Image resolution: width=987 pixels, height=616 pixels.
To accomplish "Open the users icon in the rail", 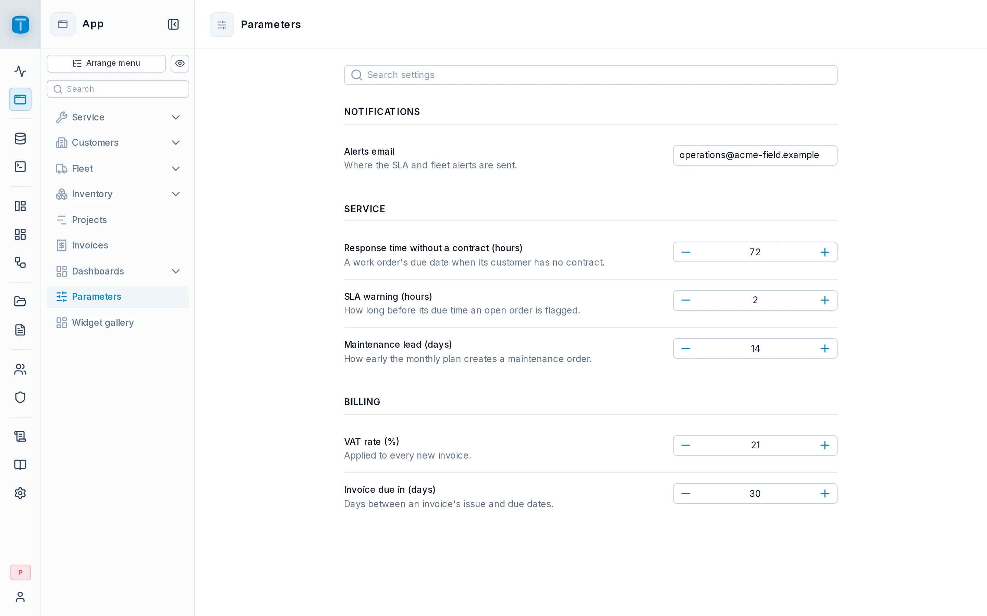I will tap(20, 369).
